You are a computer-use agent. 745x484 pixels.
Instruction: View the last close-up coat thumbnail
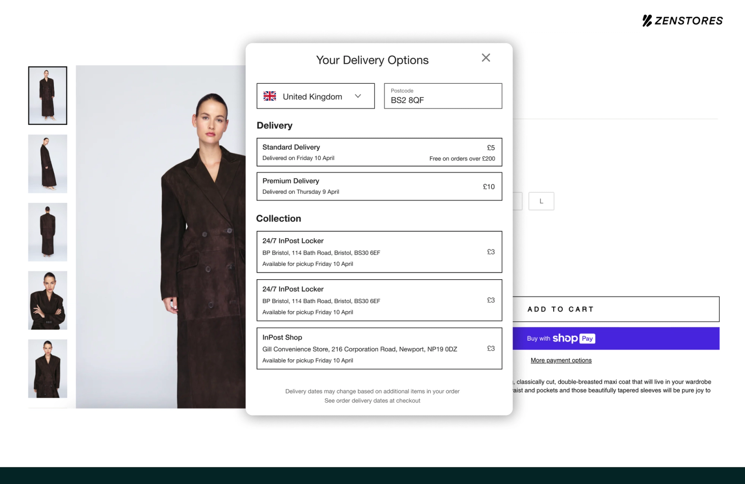47,369
